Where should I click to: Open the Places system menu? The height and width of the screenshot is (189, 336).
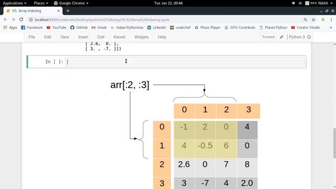[41, 3]
